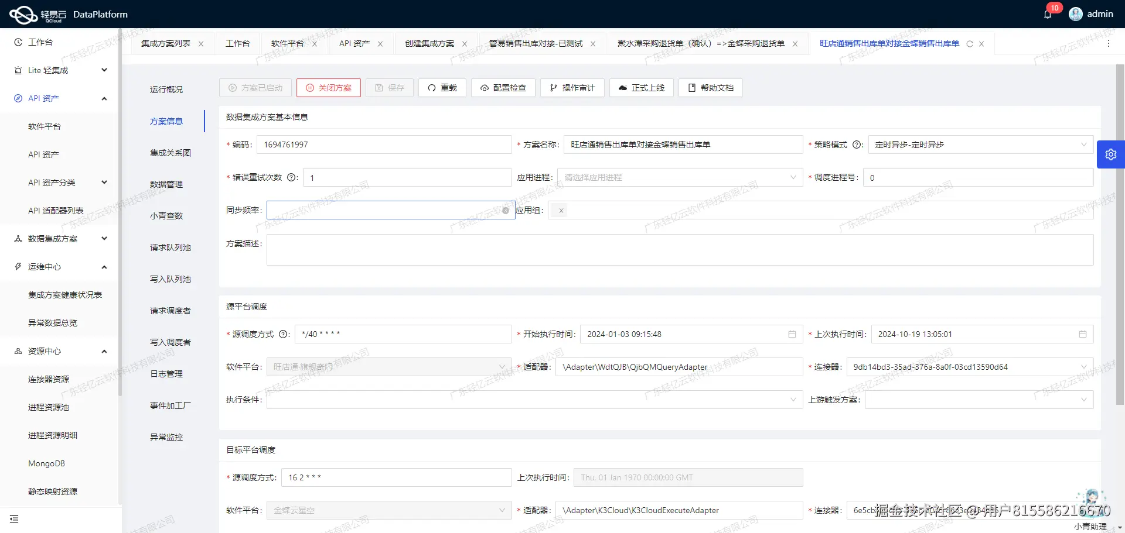The height and width of the screenshot is (533, 1125).
Task: Close the 管易销售出库对接-已测试 tab
Action: click(593, 44)
